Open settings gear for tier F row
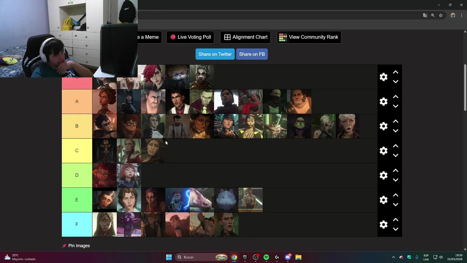Image resolution: width=467 pixels, height=263 pixels. tap(383, 224)
